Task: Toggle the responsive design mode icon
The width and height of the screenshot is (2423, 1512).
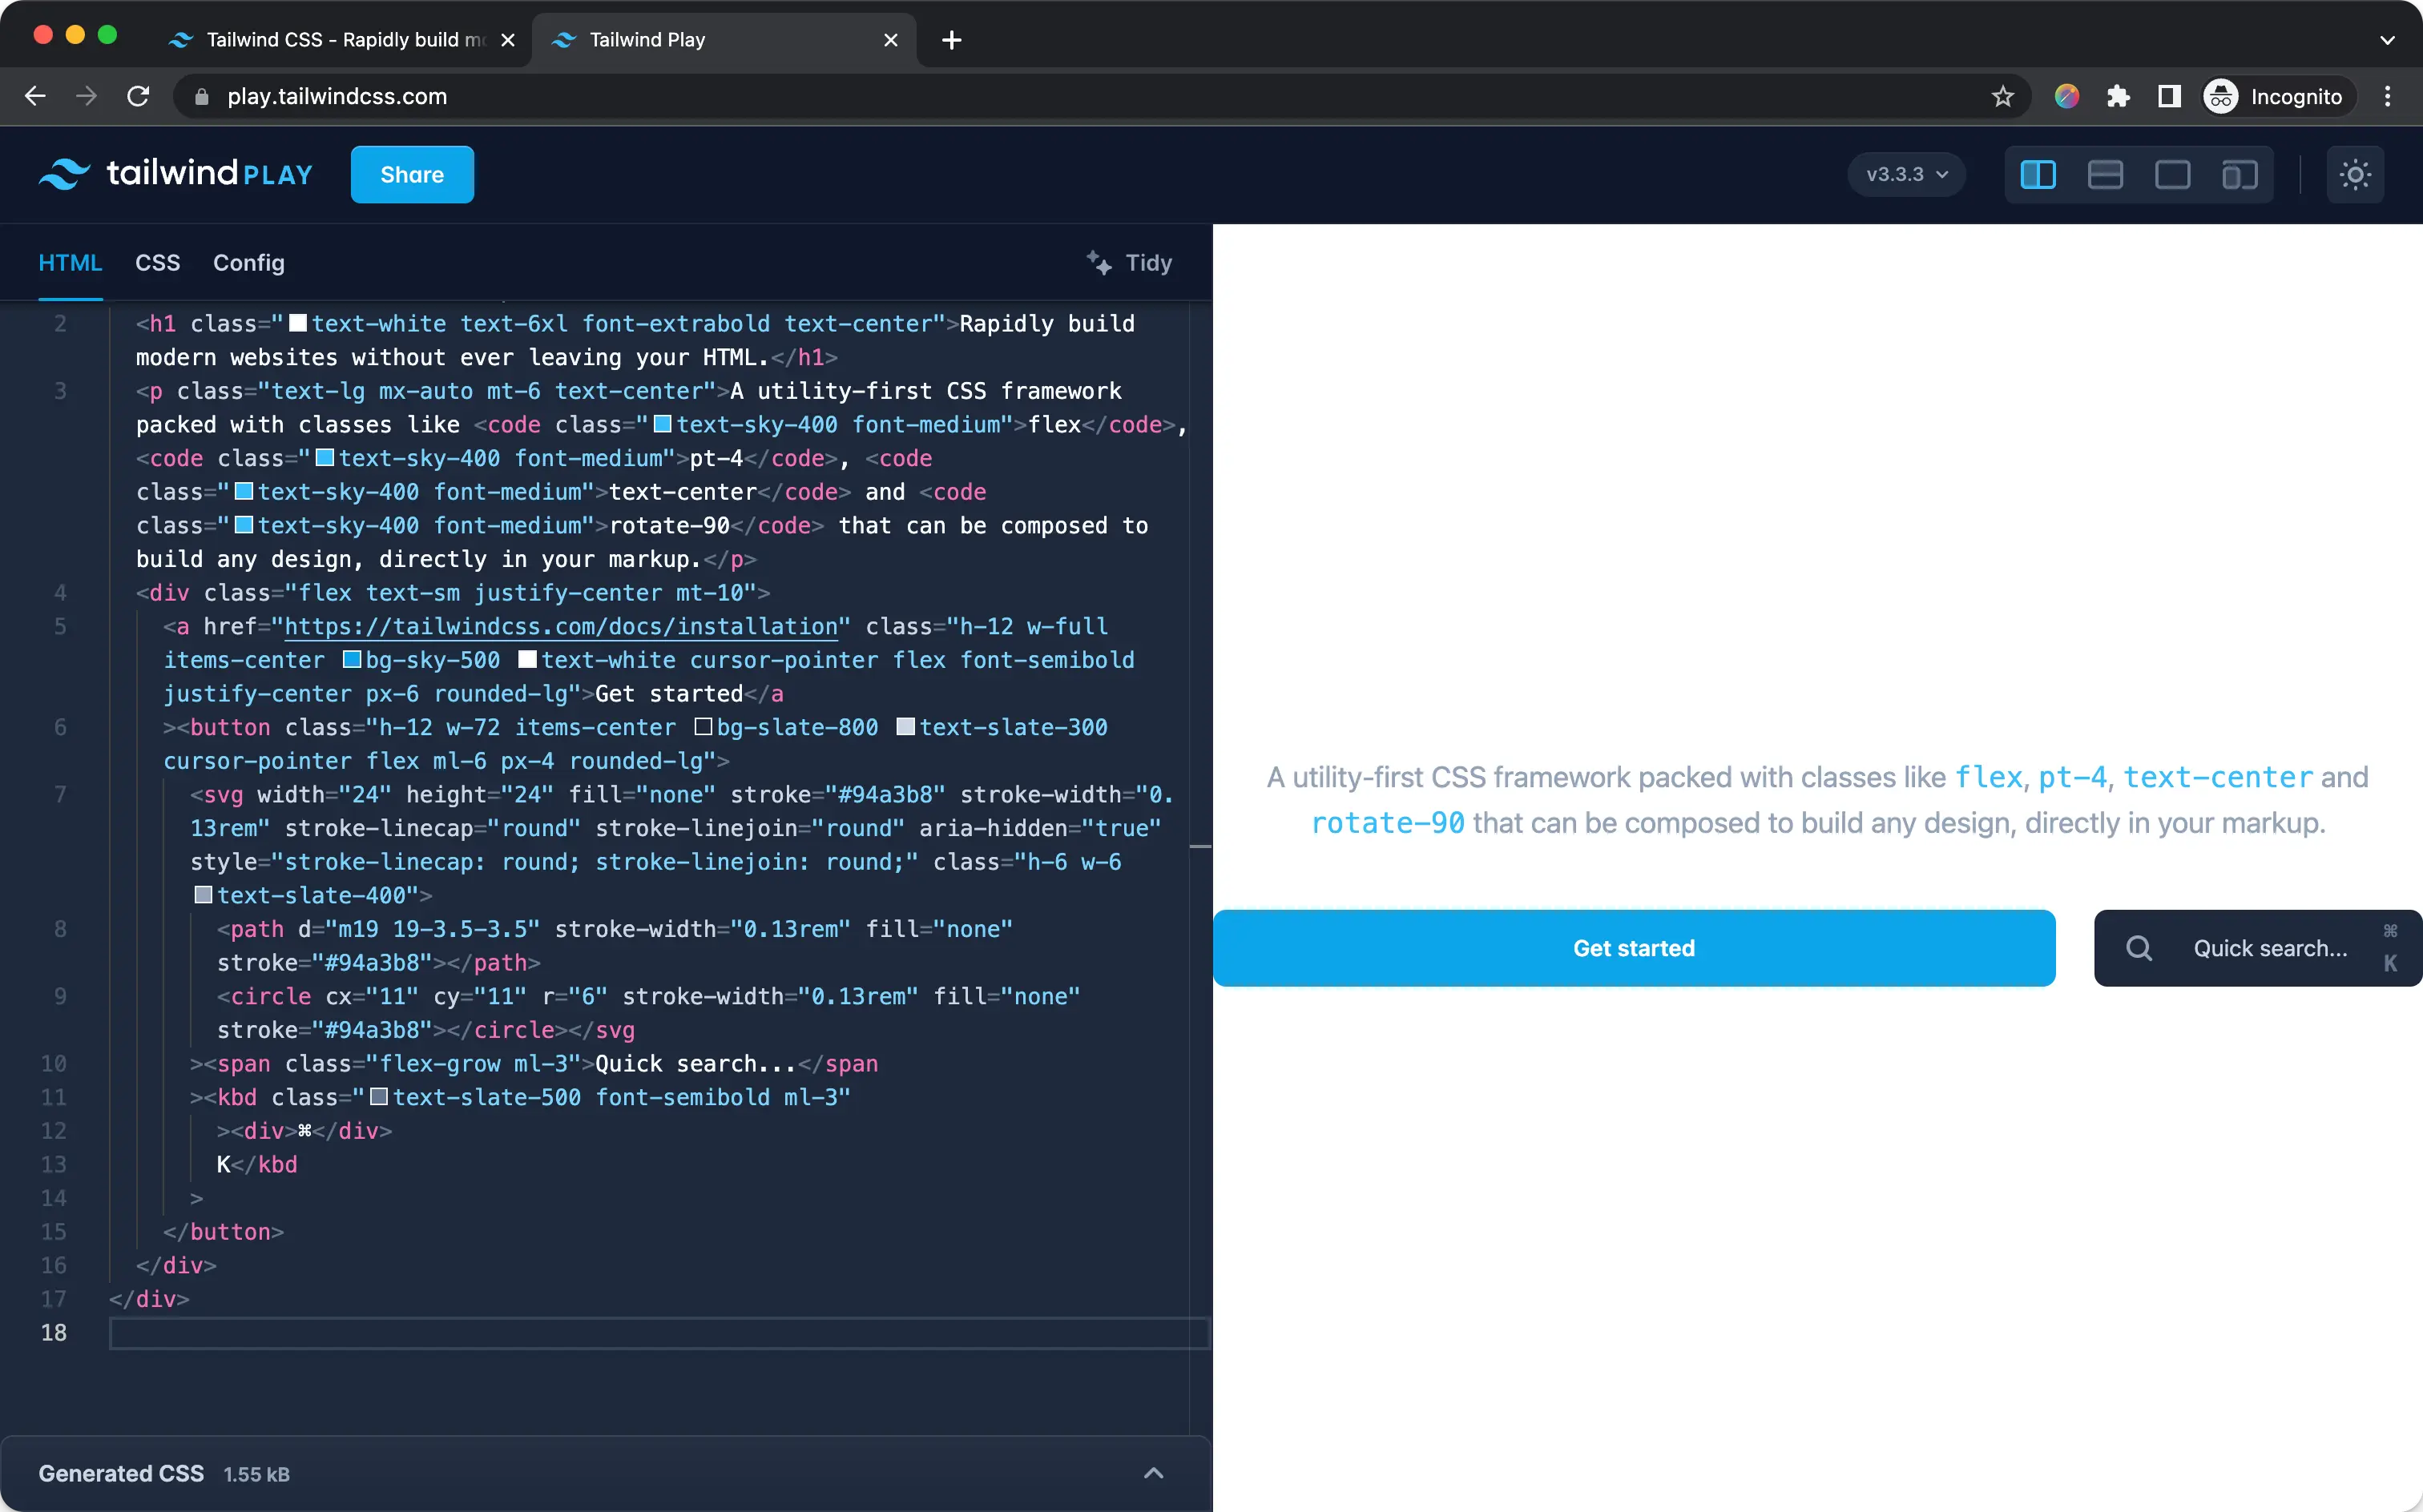Action: (x=2240, y=174)
